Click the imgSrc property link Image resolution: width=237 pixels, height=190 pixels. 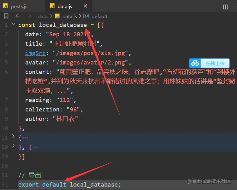coord(35,53)
